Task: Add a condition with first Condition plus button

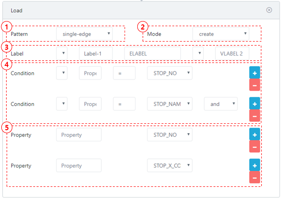Action: click(x=254, y=73)
